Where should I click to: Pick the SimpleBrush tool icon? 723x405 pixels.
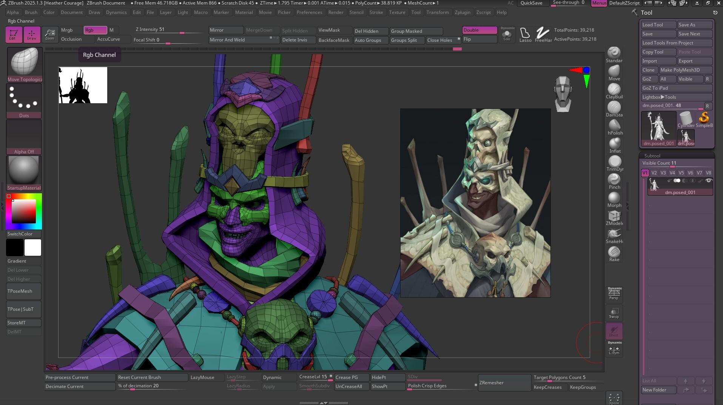[704, 119]
